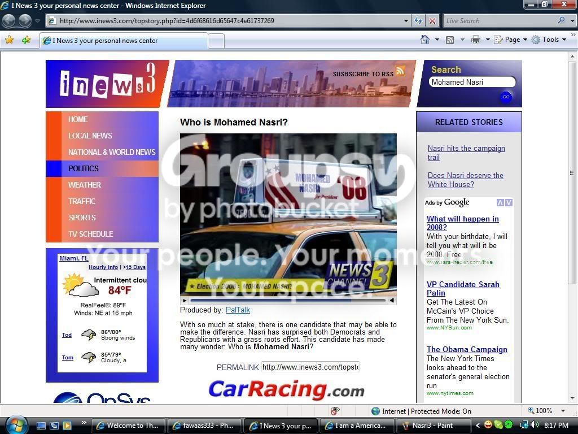Open the RSS feeds toolbar icon
578x434 pixels.
click(x=450, y=40)
